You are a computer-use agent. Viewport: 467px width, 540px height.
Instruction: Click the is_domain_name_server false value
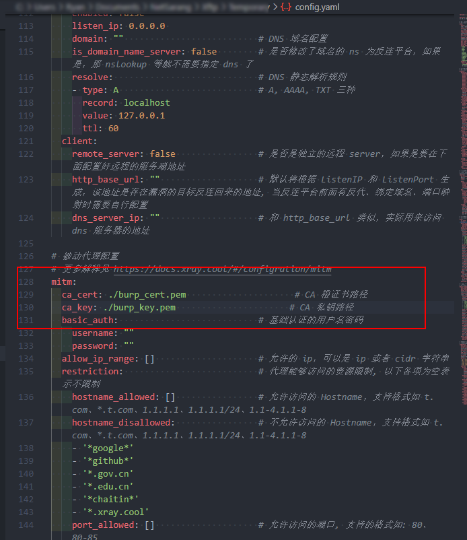tap(204, 51)
